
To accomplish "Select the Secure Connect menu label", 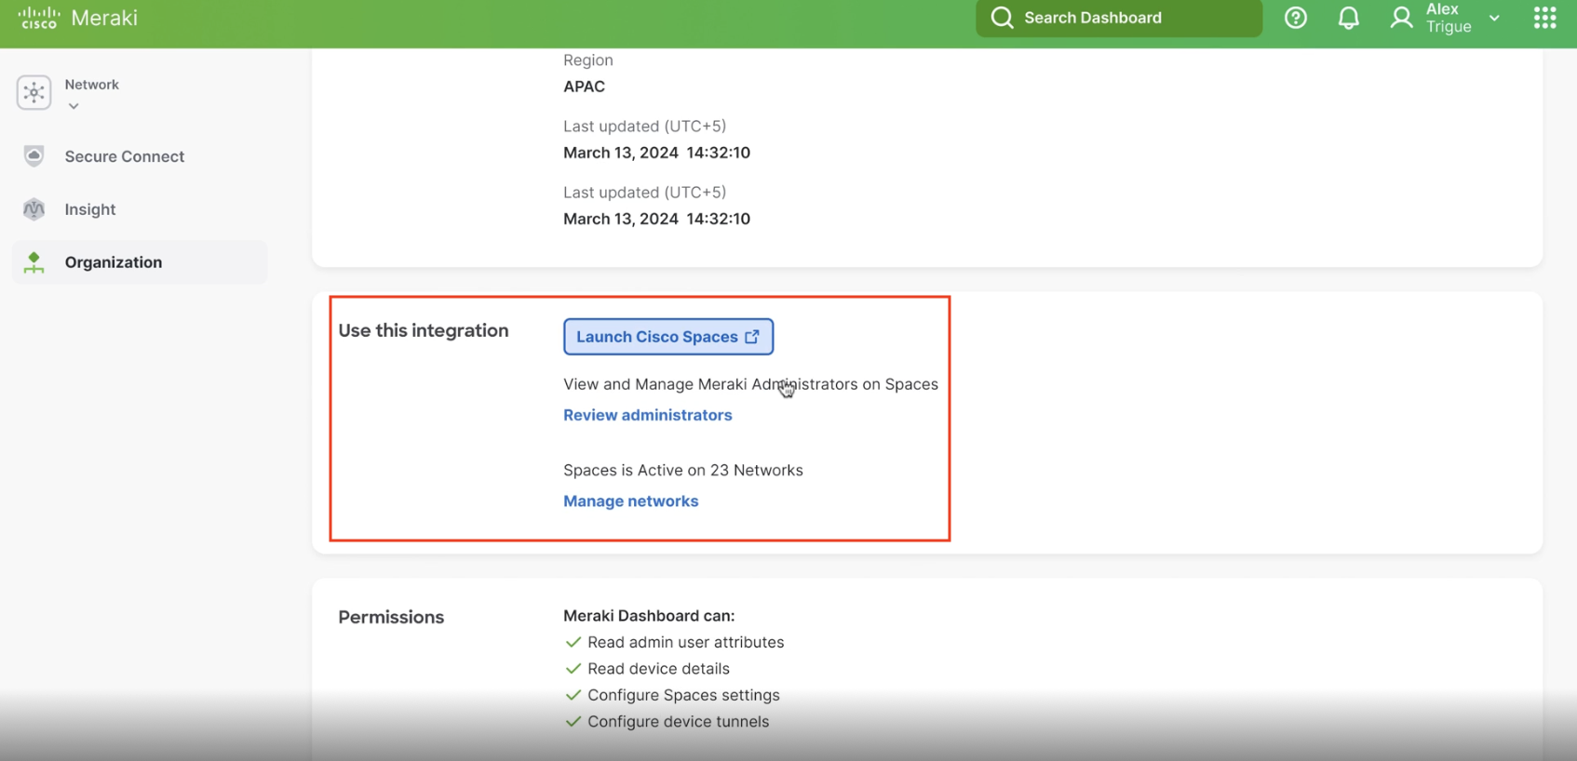I will pyautogui.click(x=125, y=156).
